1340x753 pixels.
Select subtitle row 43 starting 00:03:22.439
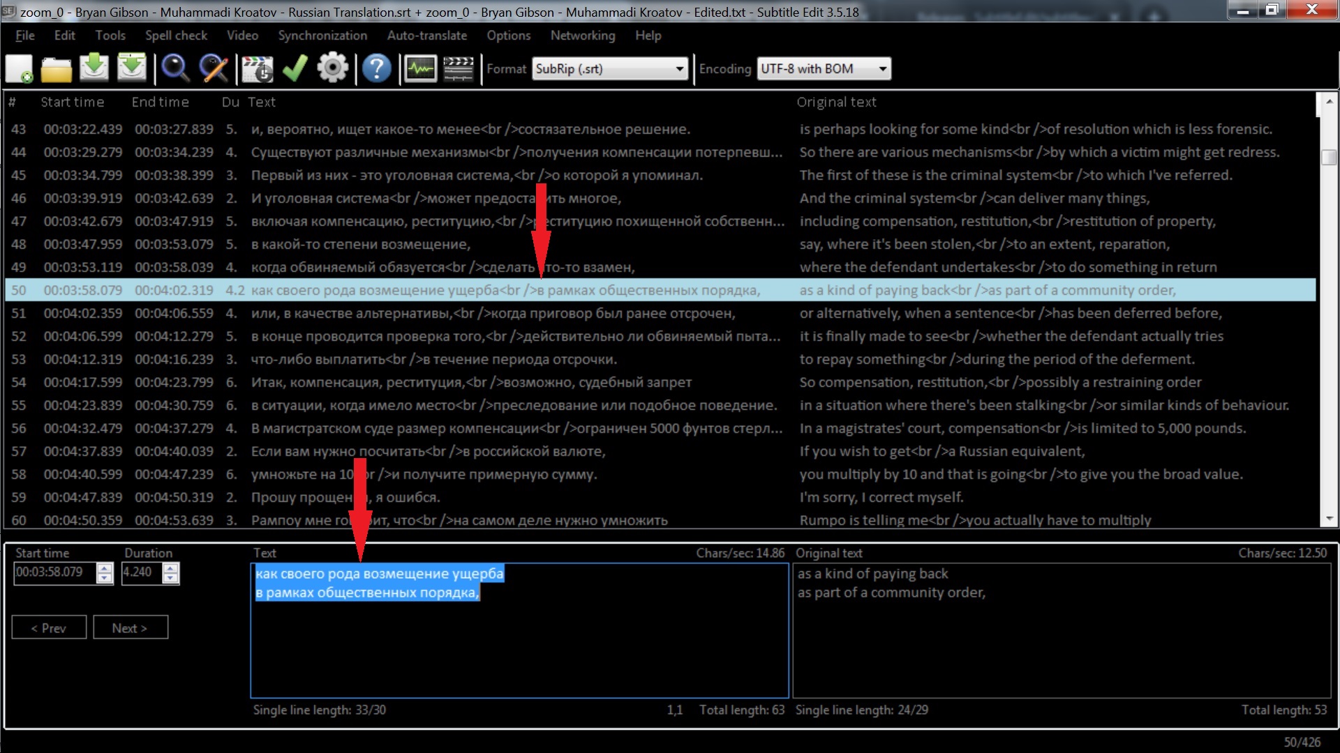click(x=660, y=129)
